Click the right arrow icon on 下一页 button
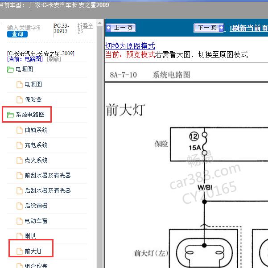Screen dimensions: 268x268 coord(221,28)
